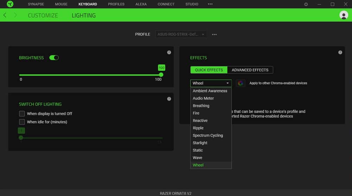Click the user account avatar icon
Screen dimensions: 352x196
pyautogui.click(x=344, y=15)
